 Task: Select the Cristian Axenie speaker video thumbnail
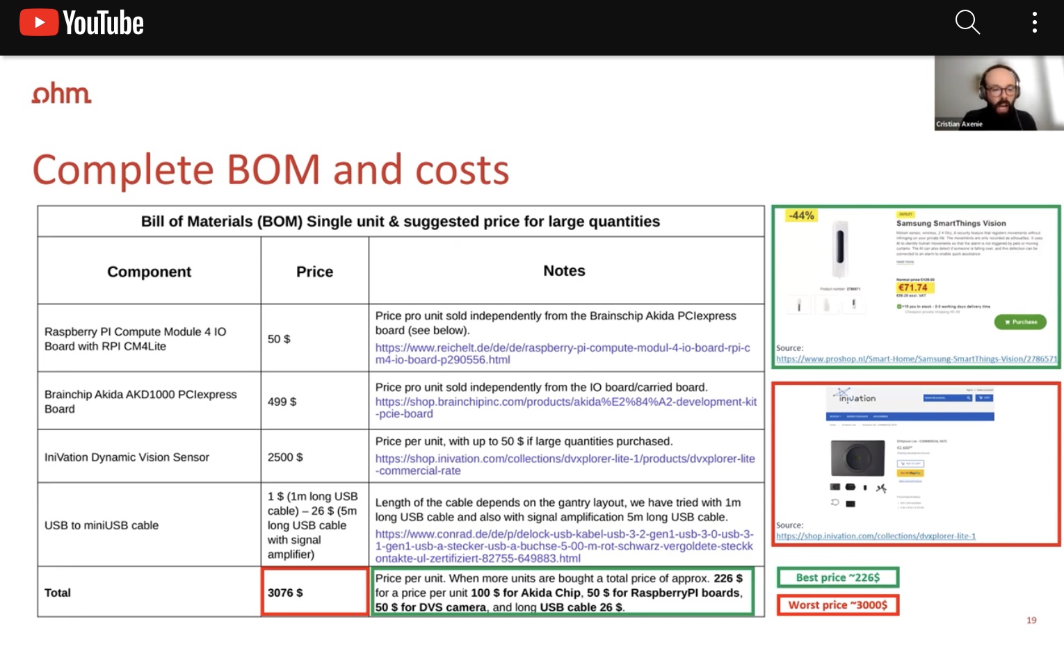coord(999,93)
